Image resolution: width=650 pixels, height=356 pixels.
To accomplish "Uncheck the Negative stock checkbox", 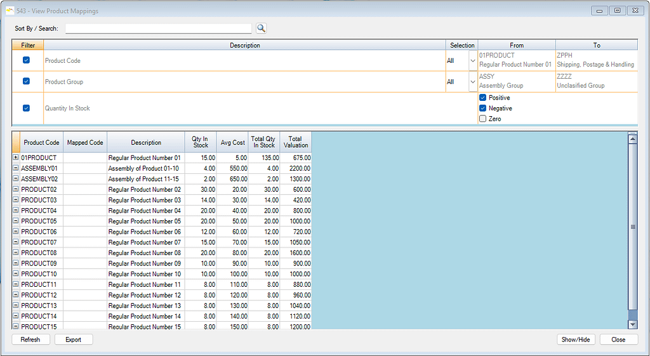I will point(483,109).
